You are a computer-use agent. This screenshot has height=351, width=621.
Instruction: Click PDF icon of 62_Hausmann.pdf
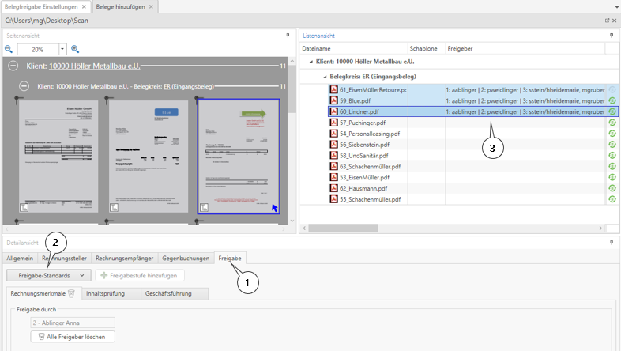click(334, 188)
